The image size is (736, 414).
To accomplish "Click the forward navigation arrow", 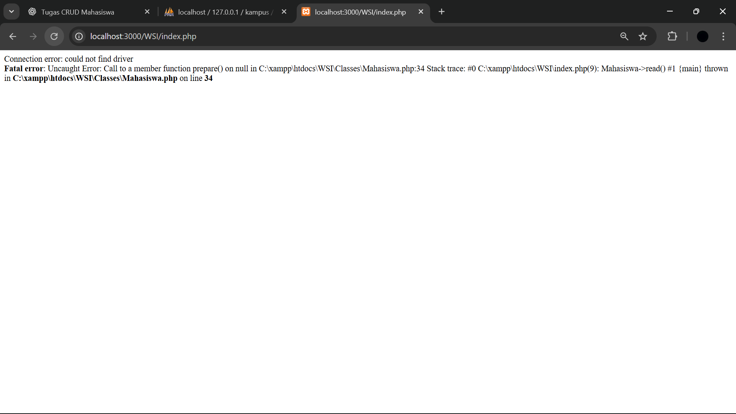I will click(33, 36).
